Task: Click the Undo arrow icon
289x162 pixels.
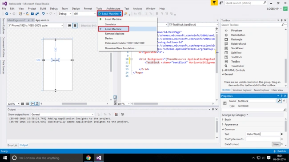Action: (x=43, y=14)
